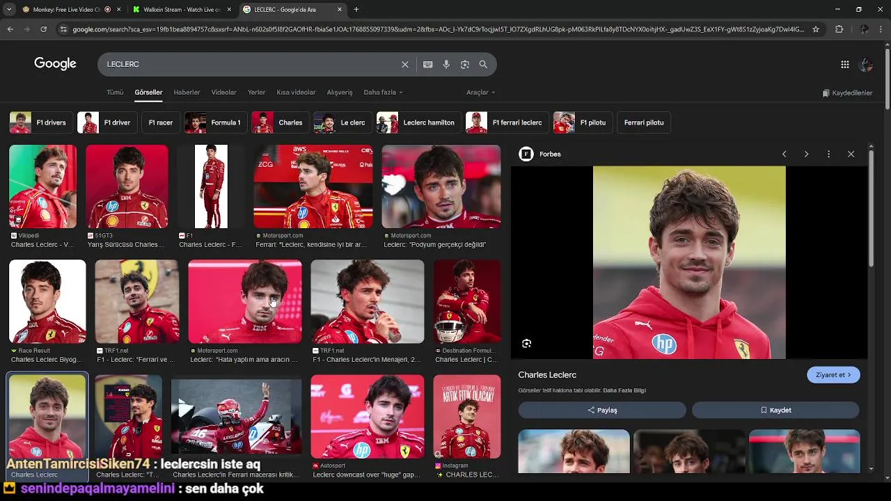
Task: Close the Walkein Stream tab
Action: coord(229,10)
